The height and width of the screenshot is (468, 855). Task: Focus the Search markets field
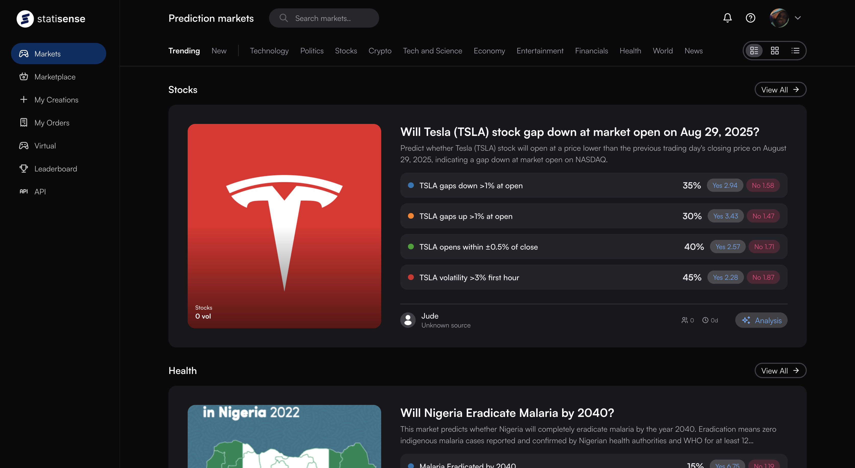[324, 18]
